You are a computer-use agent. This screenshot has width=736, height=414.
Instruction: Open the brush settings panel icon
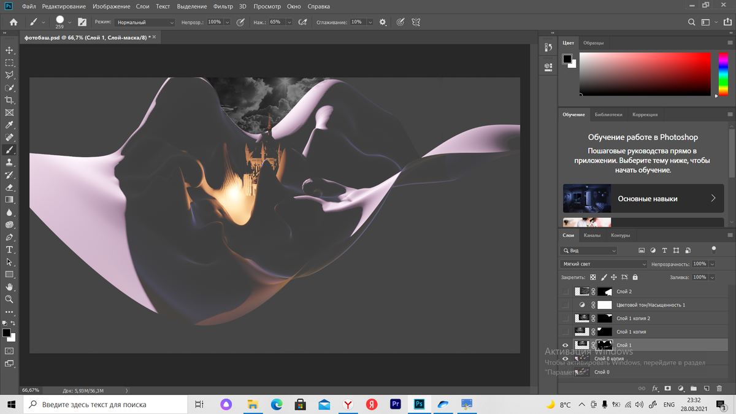[82, 22]
